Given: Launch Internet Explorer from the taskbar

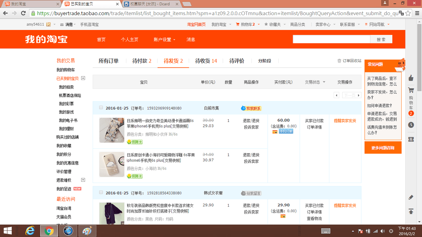Looking at the screenshot, I should click(x=30, y=231).
